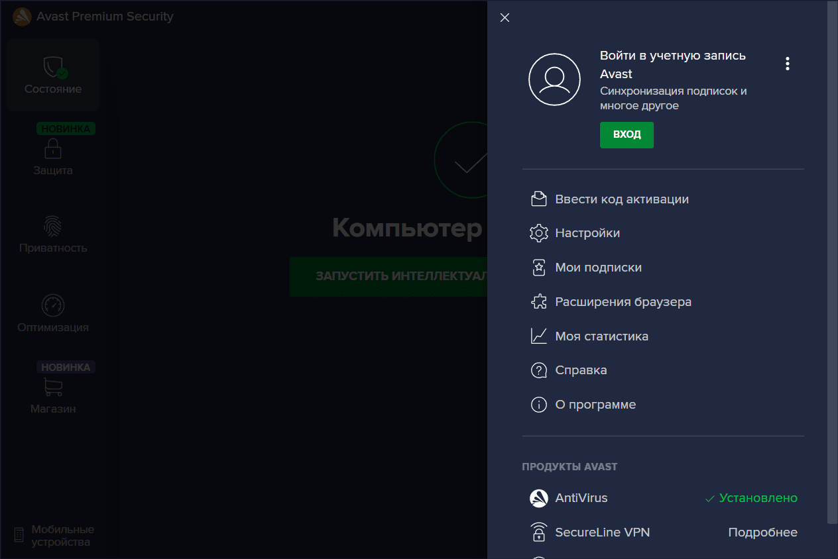Open Настройки menu entry
838x559 pixels.
tap(587, 233)
